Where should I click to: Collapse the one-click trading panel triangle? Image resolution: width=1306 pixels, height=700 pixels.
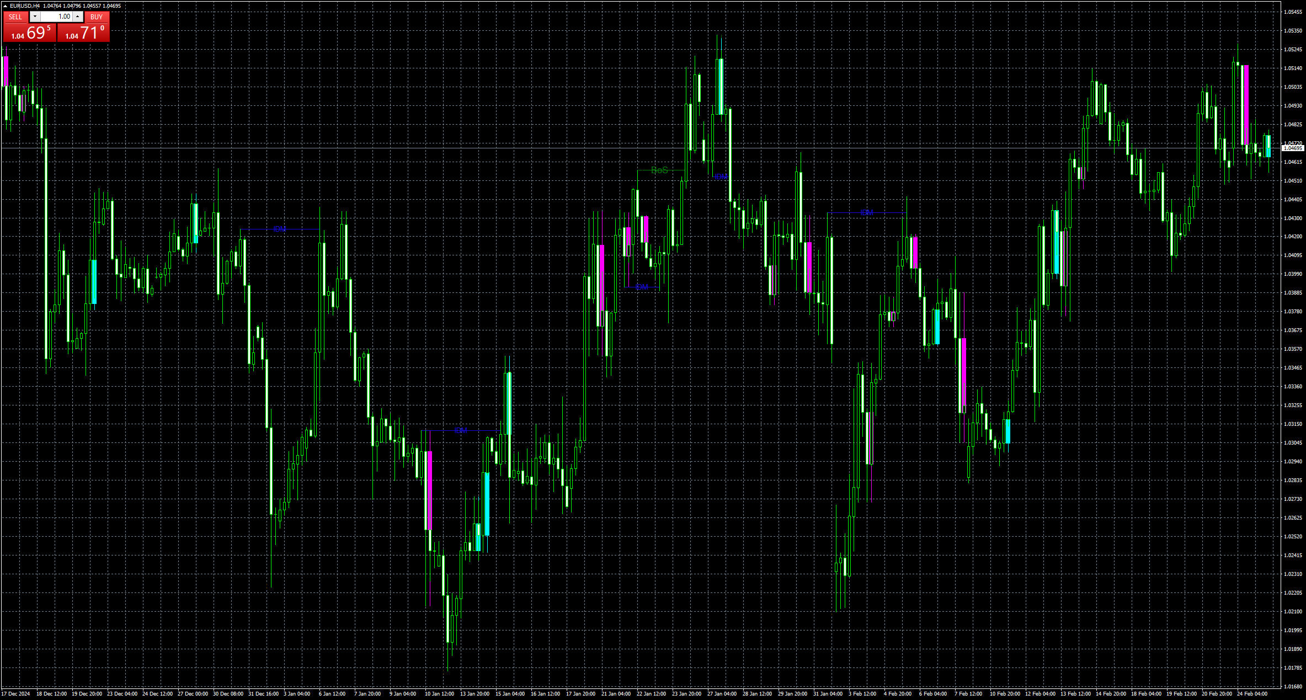(x=5, y=6)
